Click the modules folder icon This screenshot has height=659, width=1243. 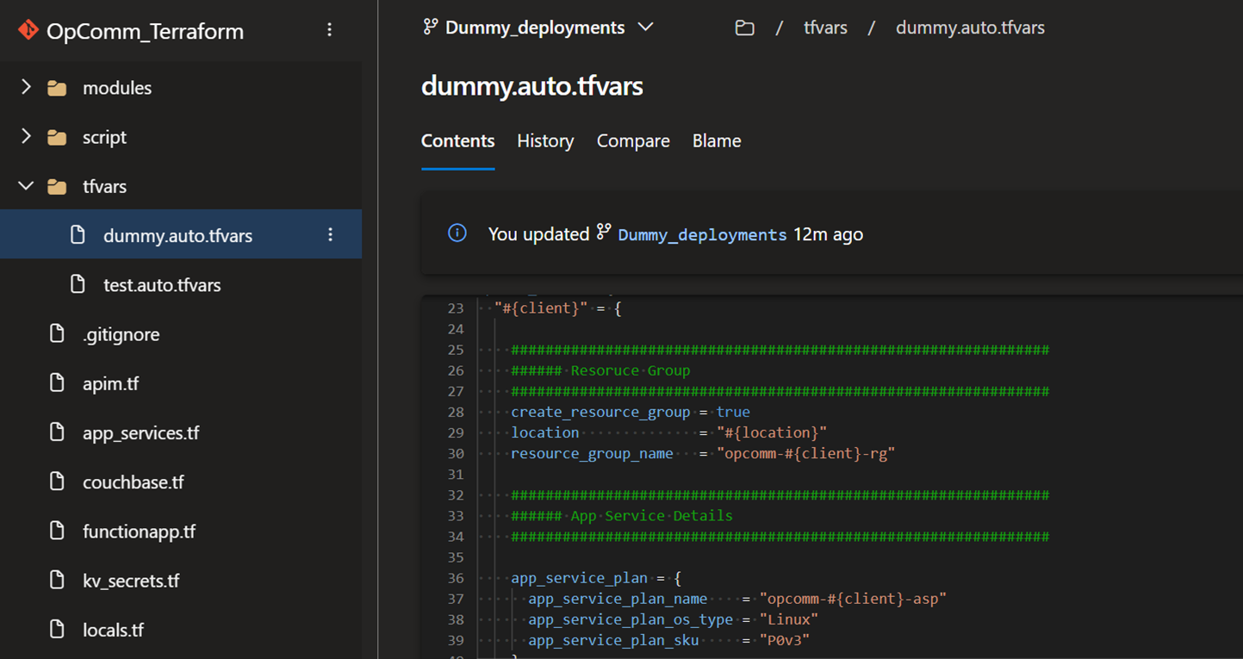[x=58, y=88]
